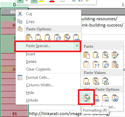Click Values (123) icon in Paste Options row
Image resolution: width=125 pixels, height=117 pixels.
point(39,37)
